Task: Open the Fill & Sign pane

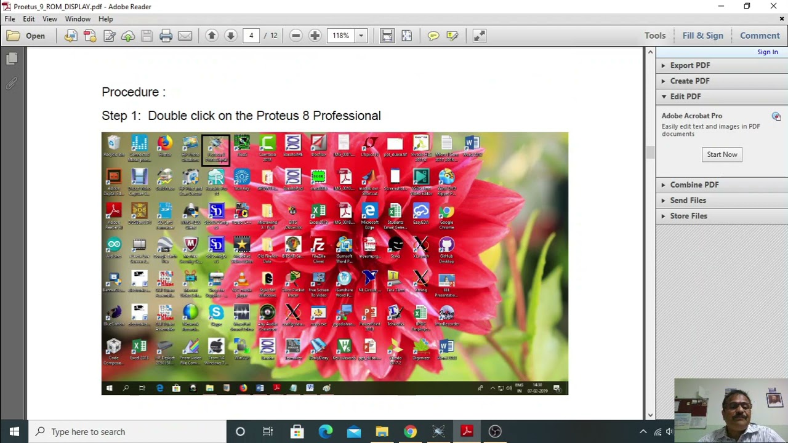Action: [x=702, y=36]
